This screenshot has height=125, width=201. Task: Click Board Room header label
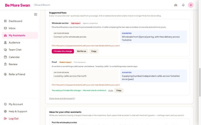coord(42,5)
